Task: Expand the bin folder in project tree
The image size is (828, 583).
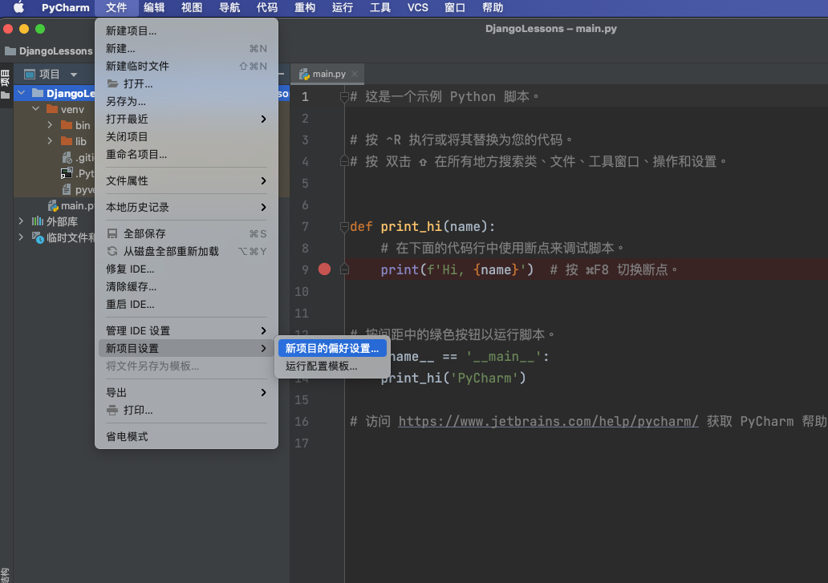Action: (50, 125)
